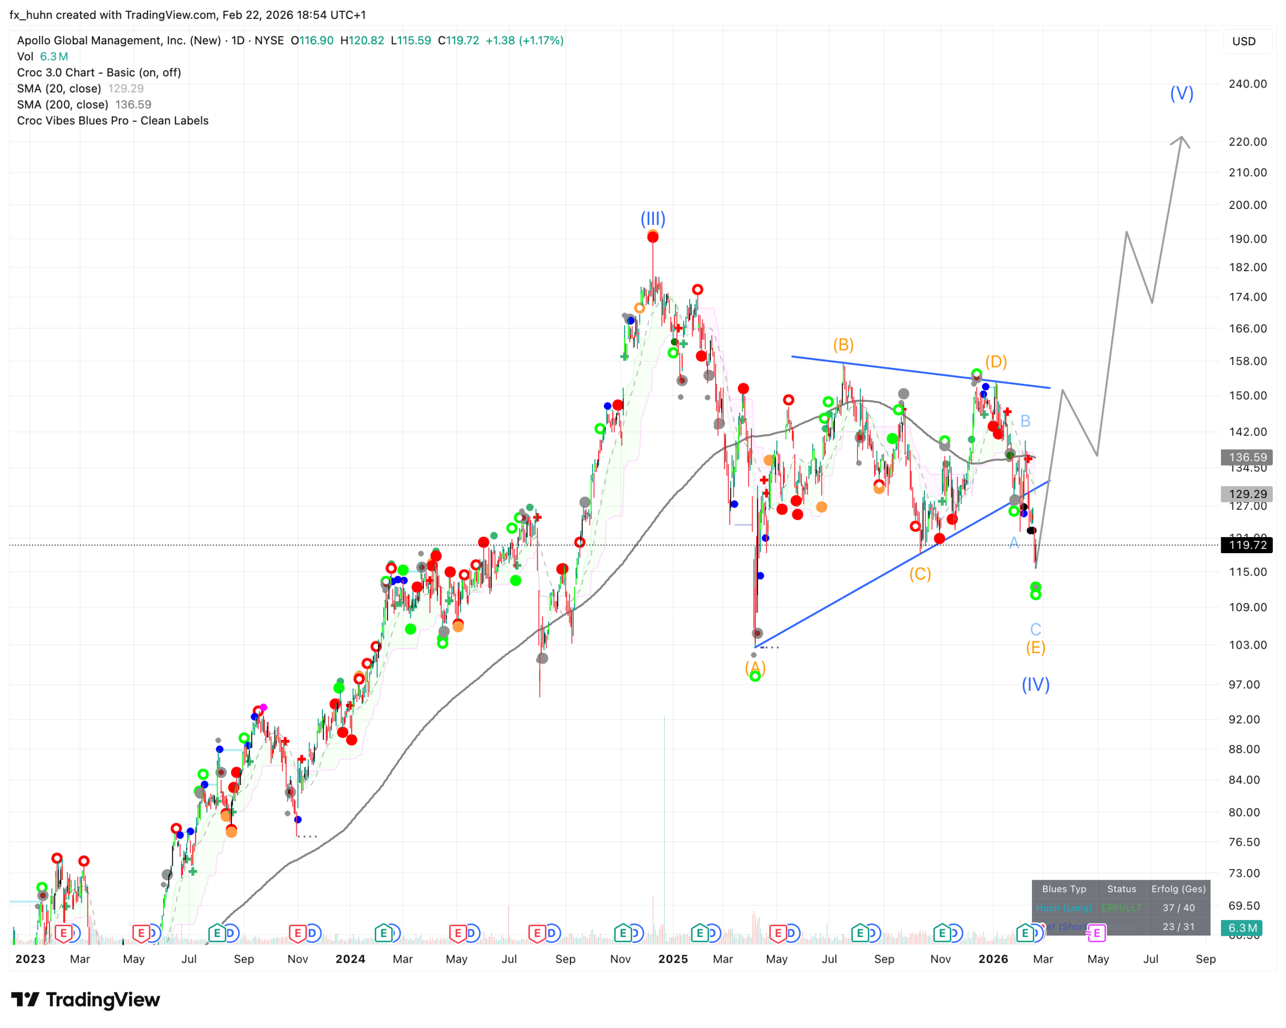Select the blue (V) wave label
Image resolution: width=1286 pixels, height=1028 pixels.
pyautogui.click(x=1181, y=93)
